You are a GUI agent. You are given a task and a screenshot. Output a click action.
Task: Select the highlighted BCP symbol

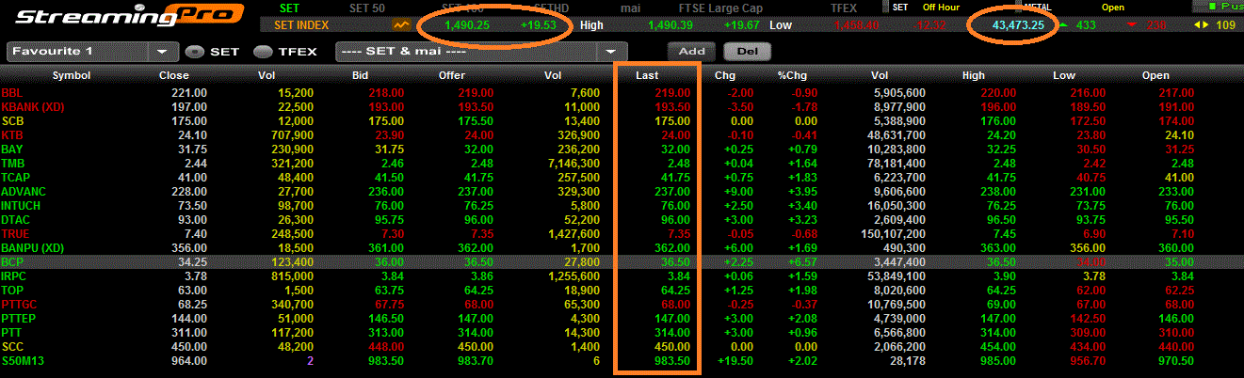12,261
